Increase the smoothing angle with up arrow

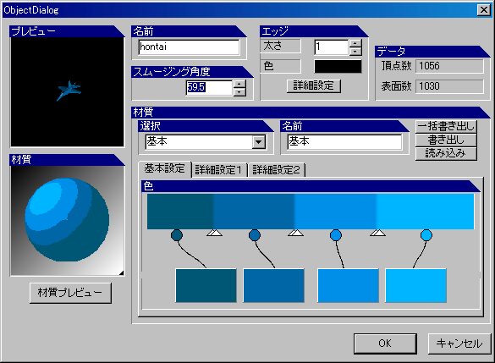[239, 84]
